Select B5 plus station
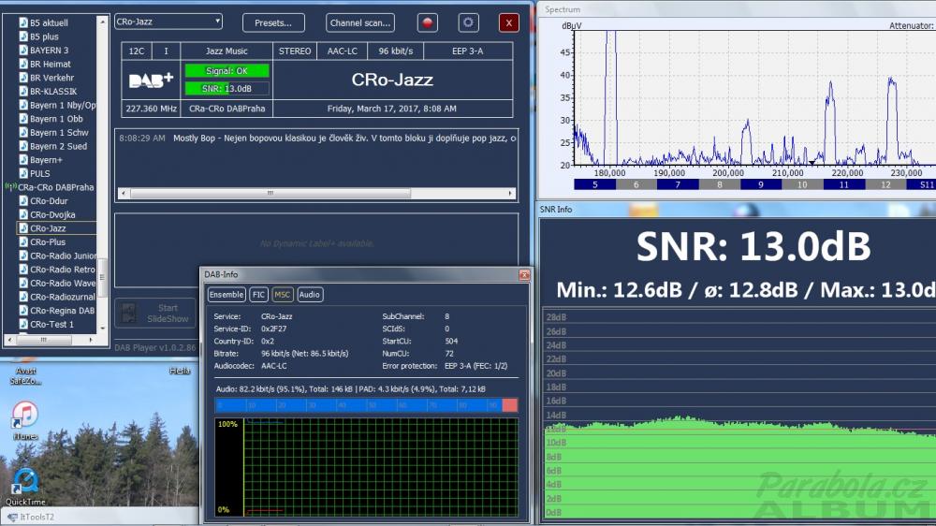 point(44,37)
